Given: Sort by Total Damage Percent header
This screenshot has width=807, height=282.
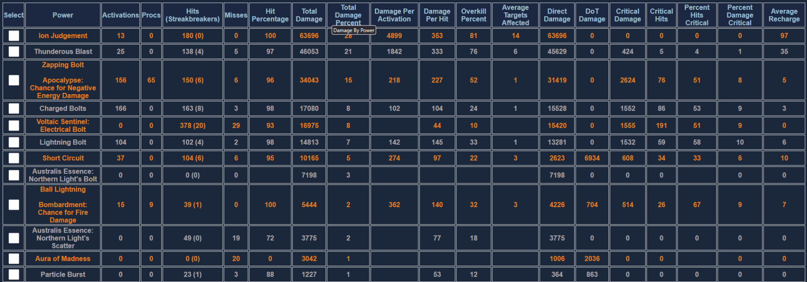Looking at the screenshot, I should click(x=348, y=15).
